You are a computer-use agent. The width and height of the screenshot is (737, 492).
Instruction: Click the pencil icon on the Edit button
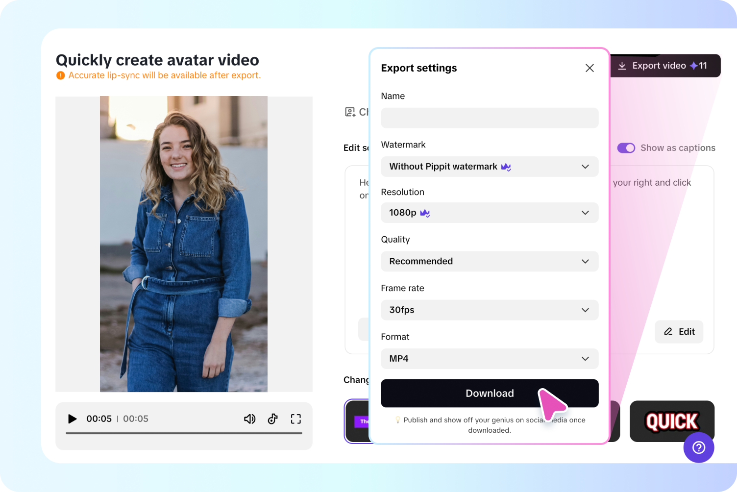coord(668,332)
